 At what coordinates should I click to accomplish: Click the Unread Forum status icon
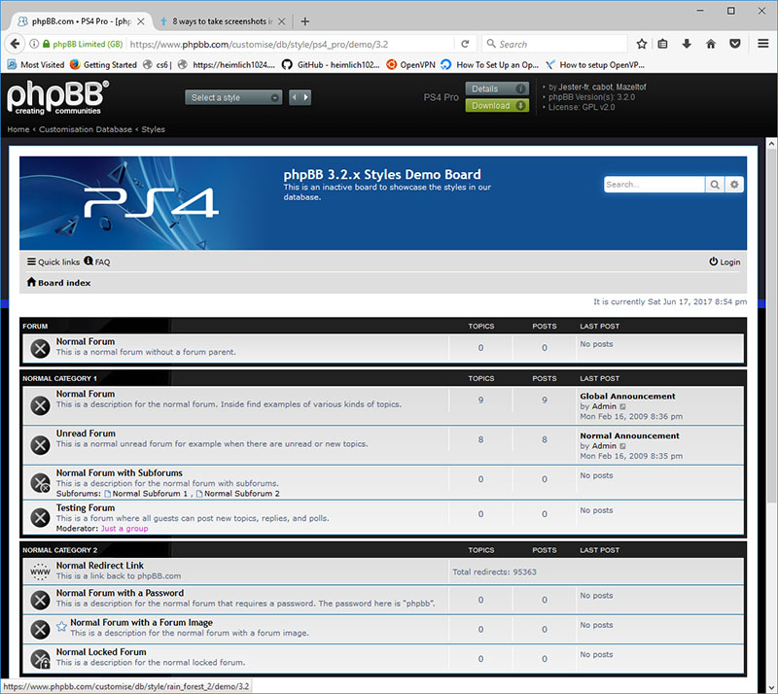point(40,445)
